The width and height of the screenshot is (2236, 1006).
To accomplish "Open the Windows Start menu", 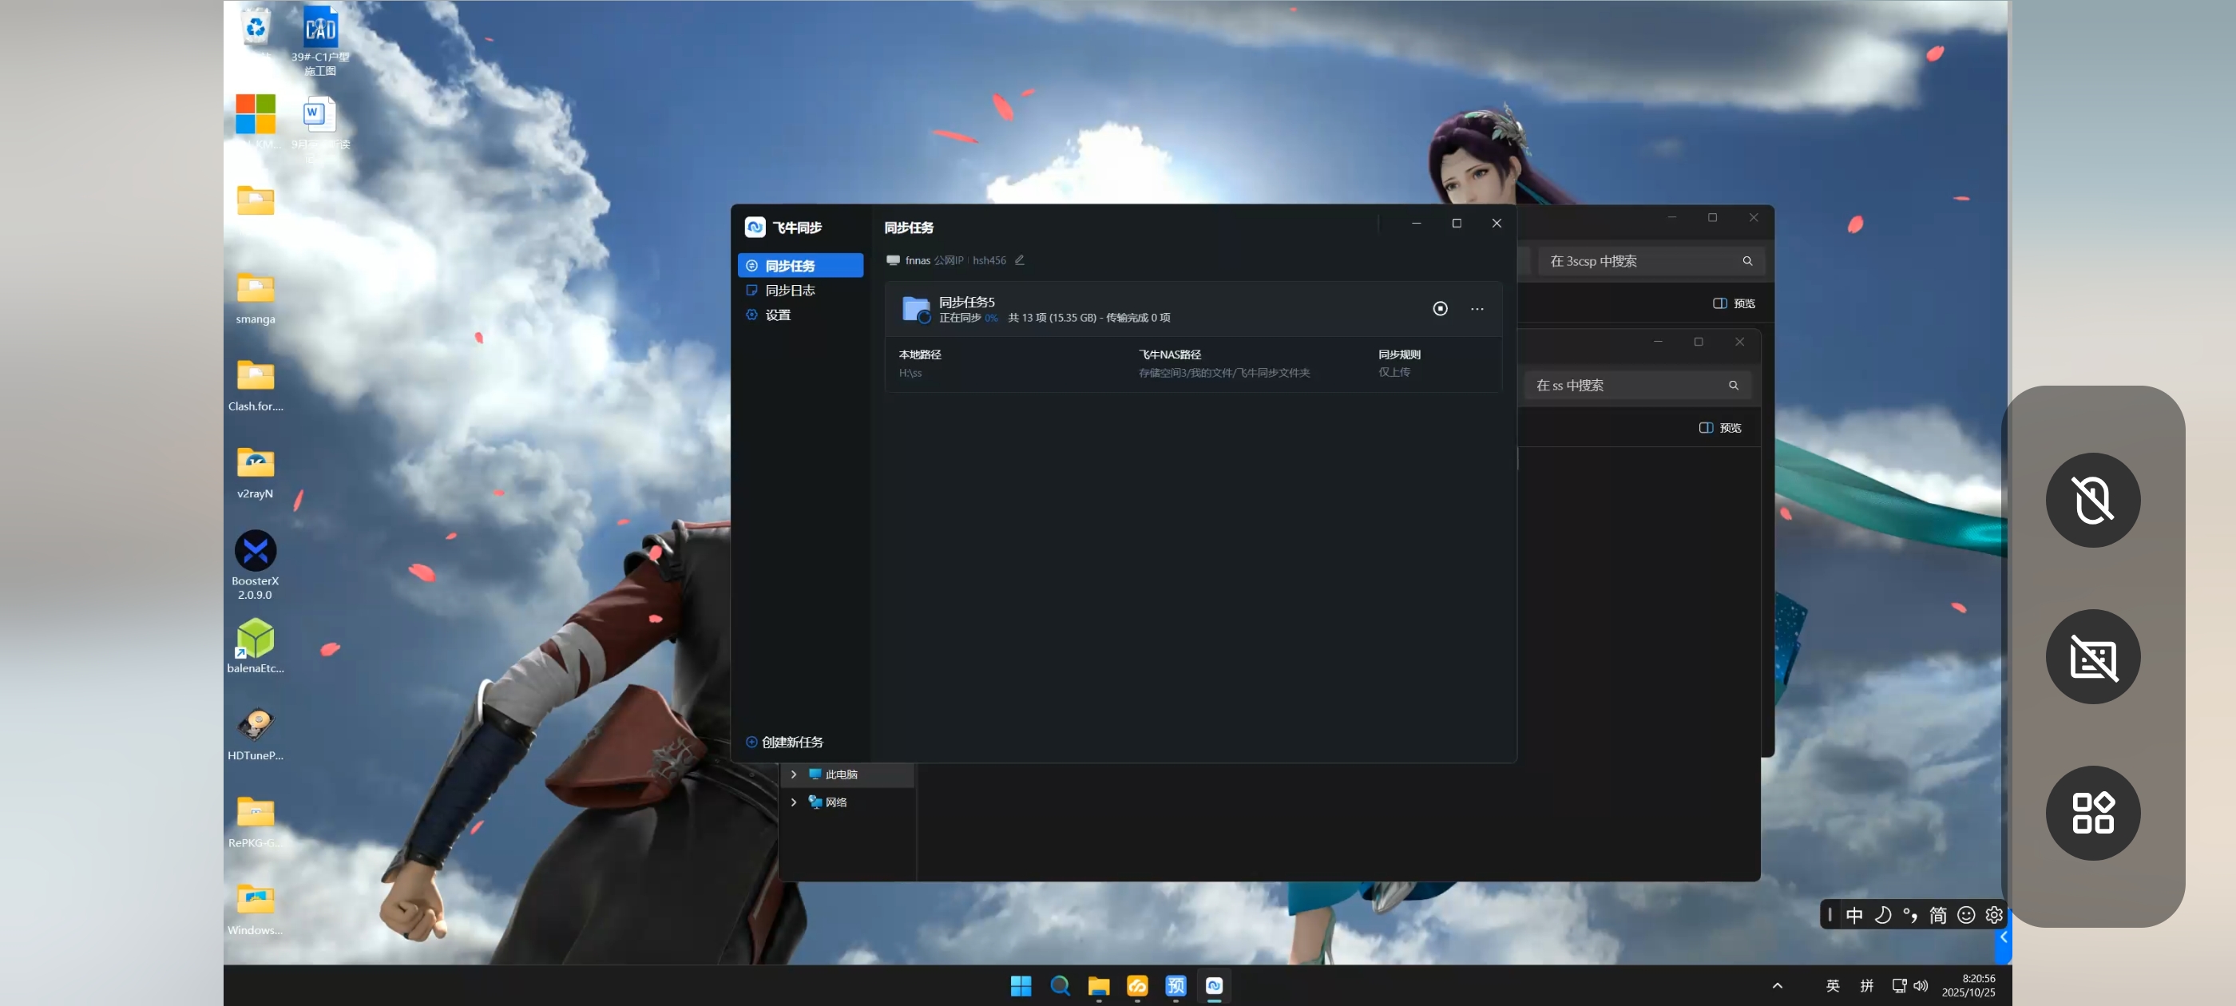I will 1021,985.
